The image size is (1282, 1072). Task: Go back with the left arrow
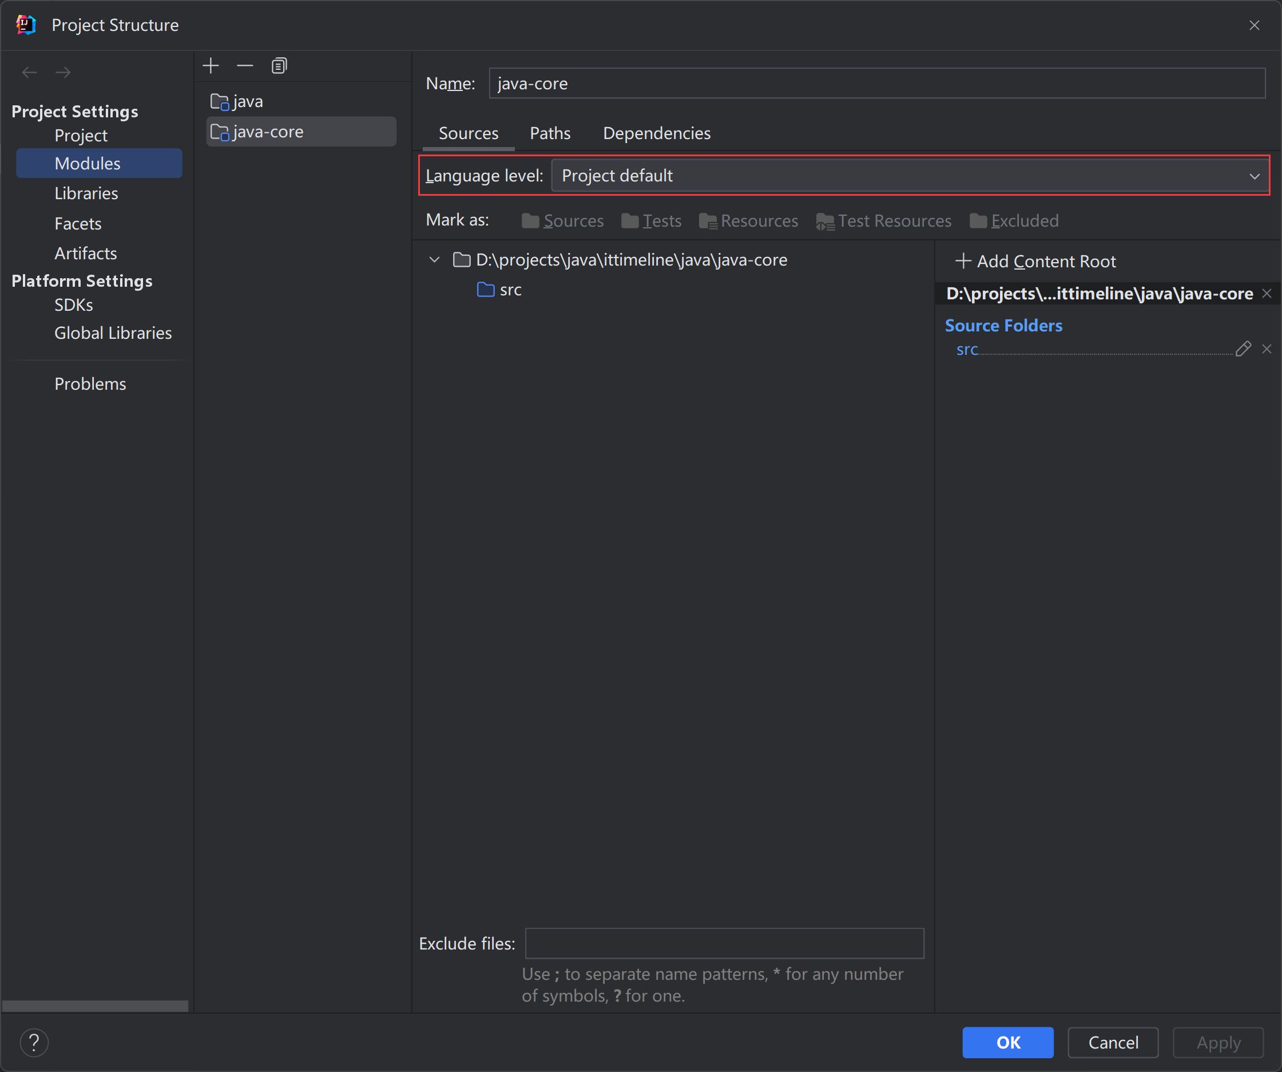pyautogui.click(x=29, y=72)
